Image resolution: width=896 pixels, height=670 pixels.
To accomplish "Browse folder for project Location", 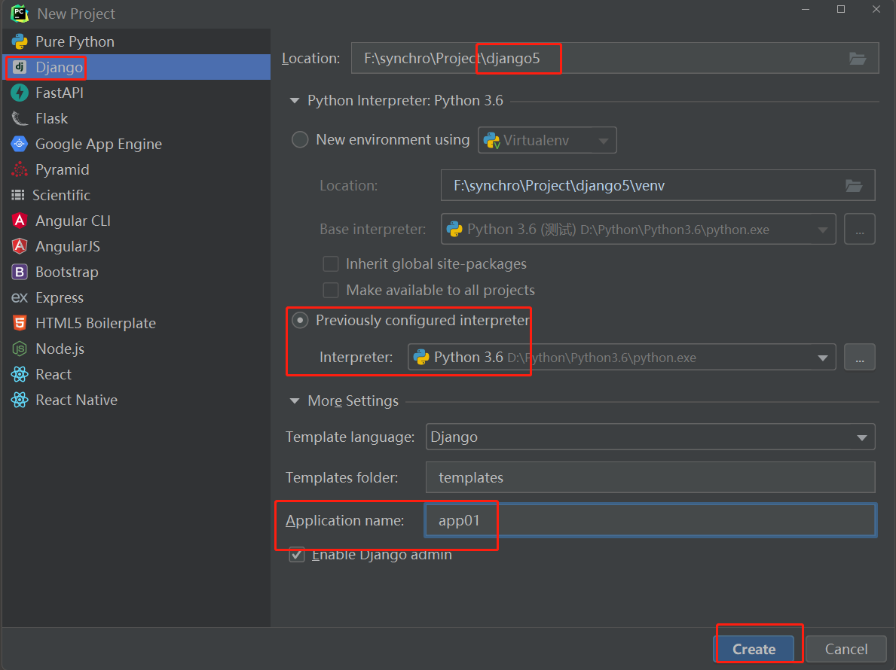I will pos(857,58).
